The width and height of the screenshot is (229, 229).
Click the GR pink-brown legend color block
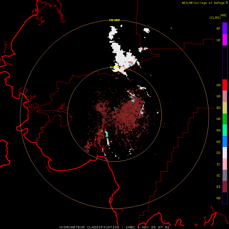225,96
